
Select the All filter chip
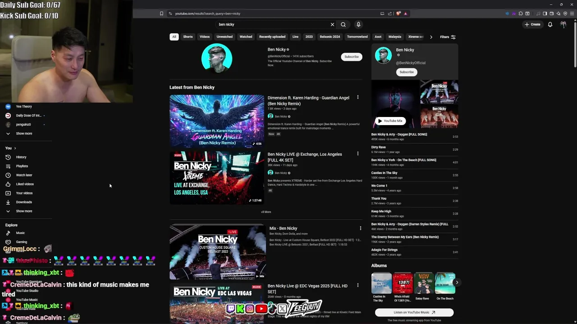[174, 37]
